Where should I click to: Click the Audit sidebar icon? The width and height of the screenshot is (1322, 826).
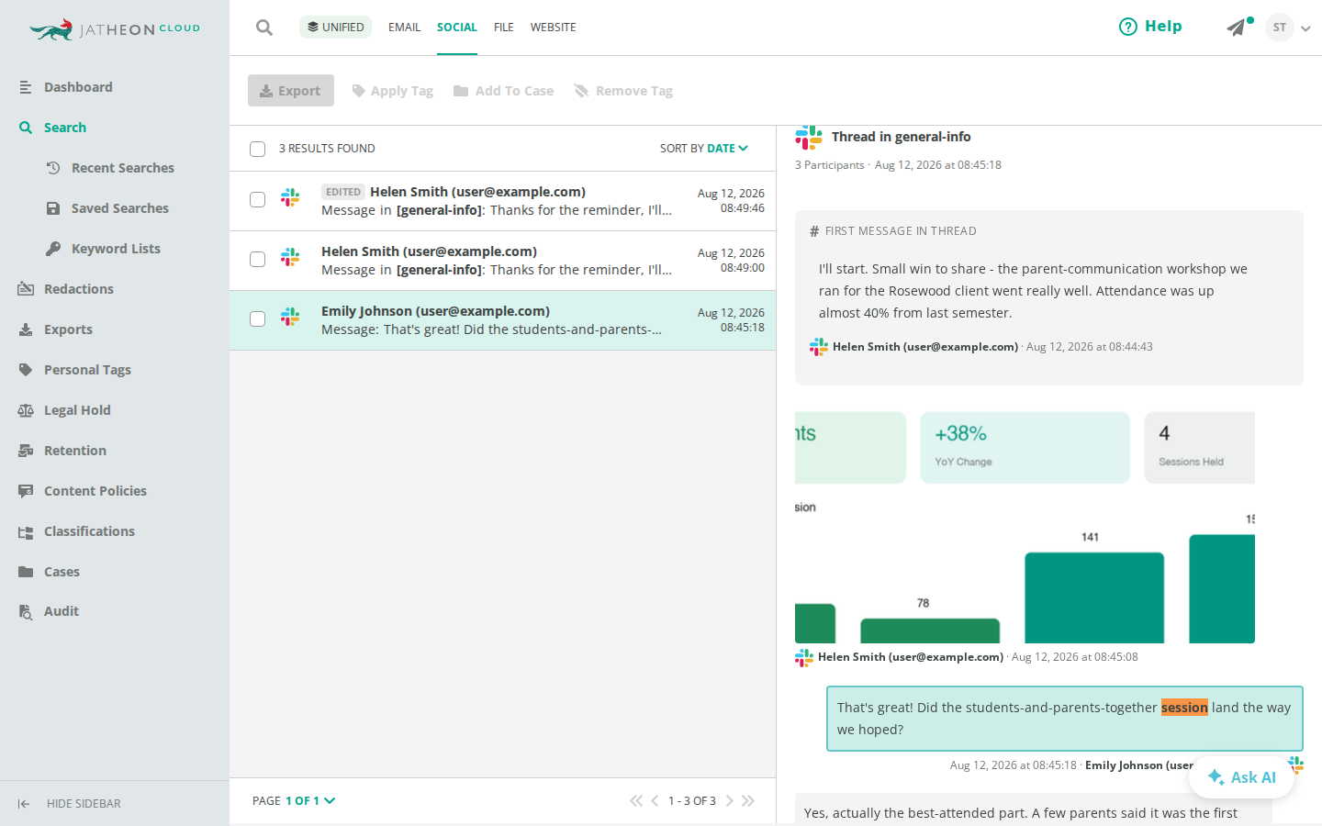click(26, 611)
